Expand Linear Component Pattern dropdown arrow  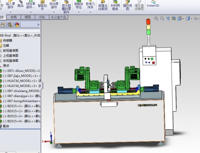31,12
